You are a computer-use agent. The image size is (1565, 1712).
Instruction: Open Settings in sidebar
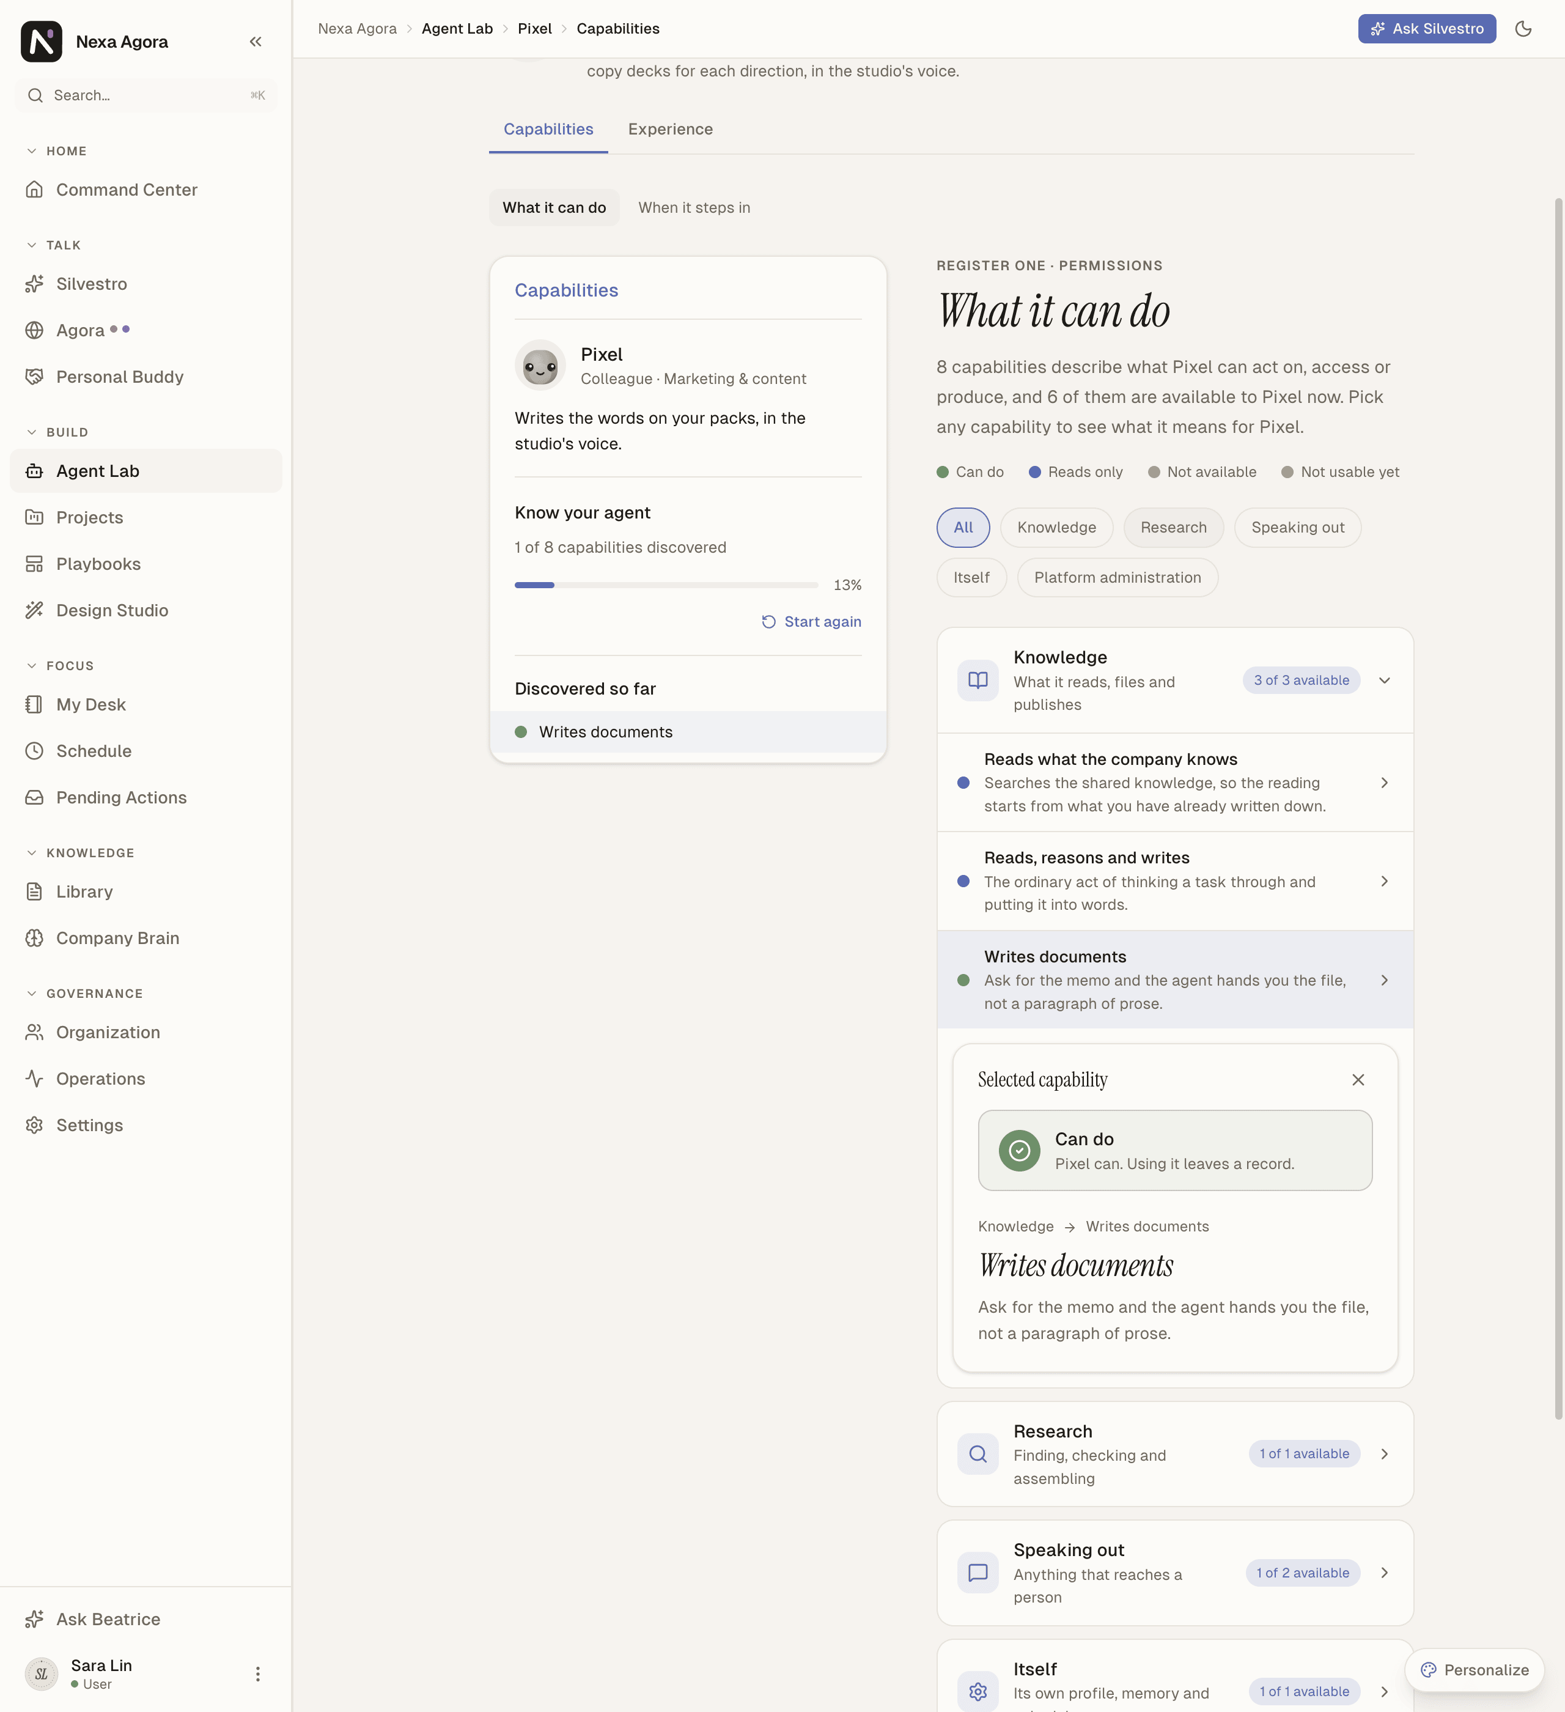(146, 1125)
